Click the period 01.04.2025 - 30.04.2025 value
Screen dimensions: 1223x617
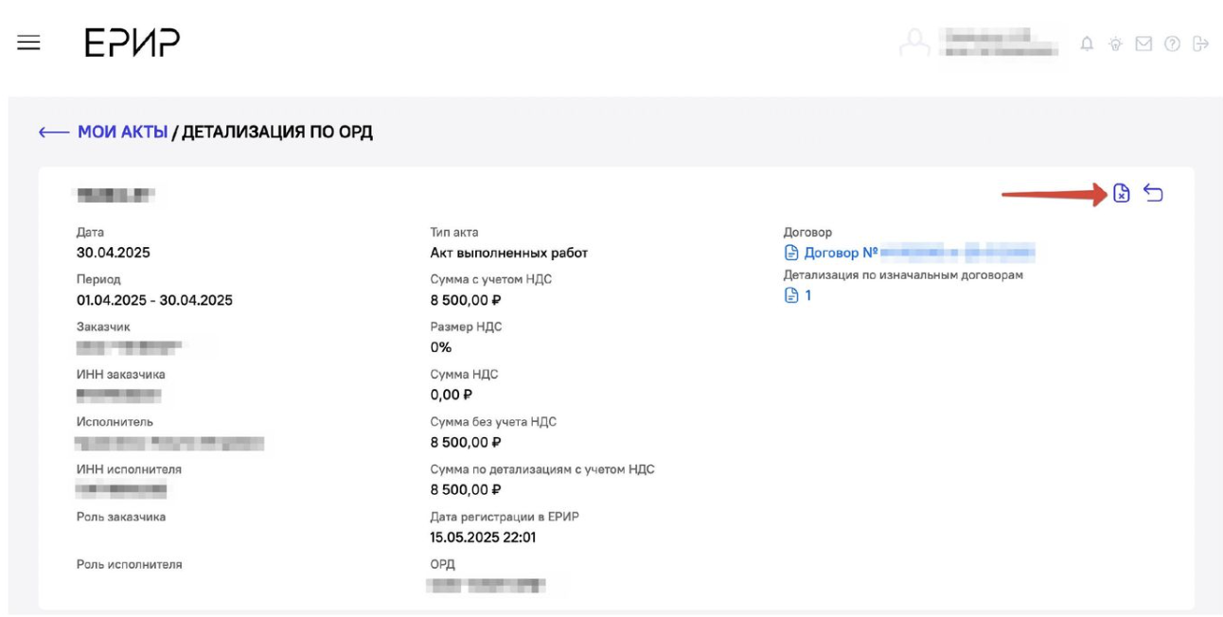pos(154,300)
